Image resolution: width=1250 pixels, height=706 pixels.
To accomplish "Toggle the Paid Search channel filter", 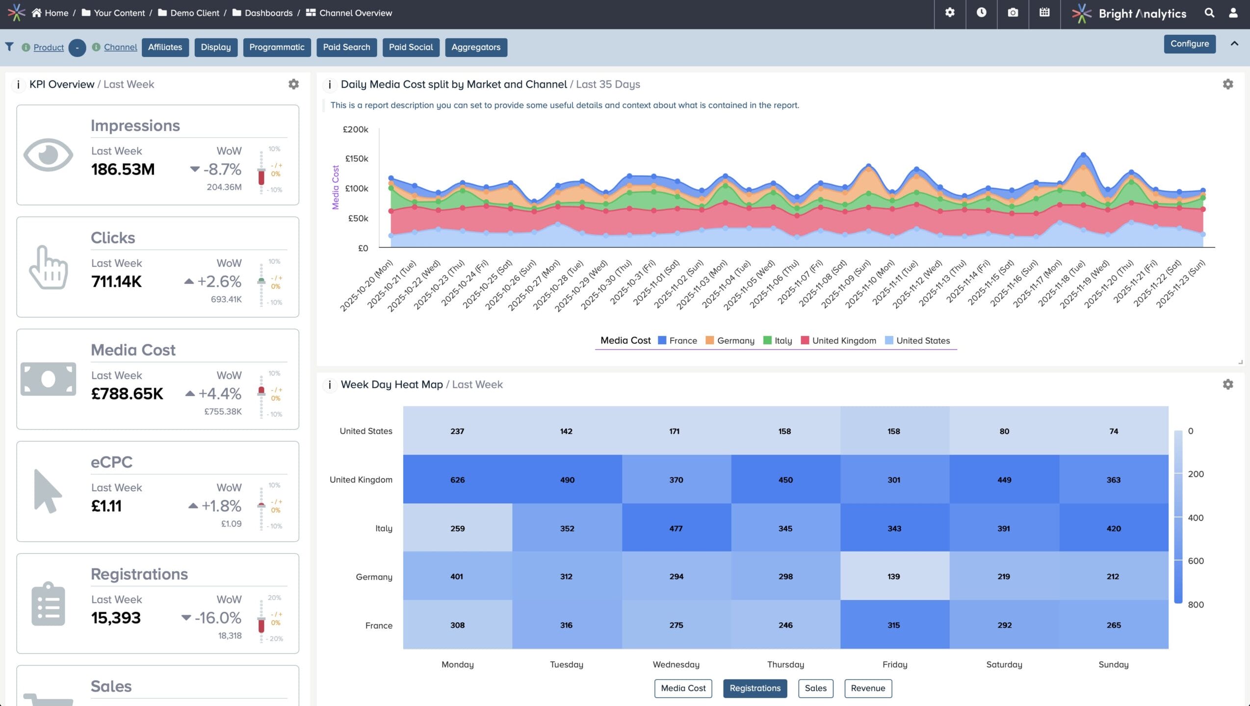I will click(x=346, y=48).
